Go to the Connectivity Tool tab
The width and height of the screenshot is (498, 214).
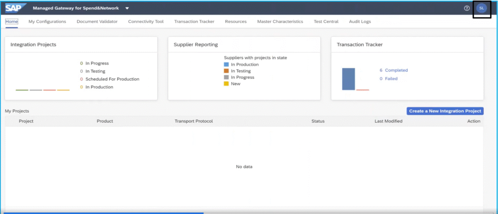(146, 21)
